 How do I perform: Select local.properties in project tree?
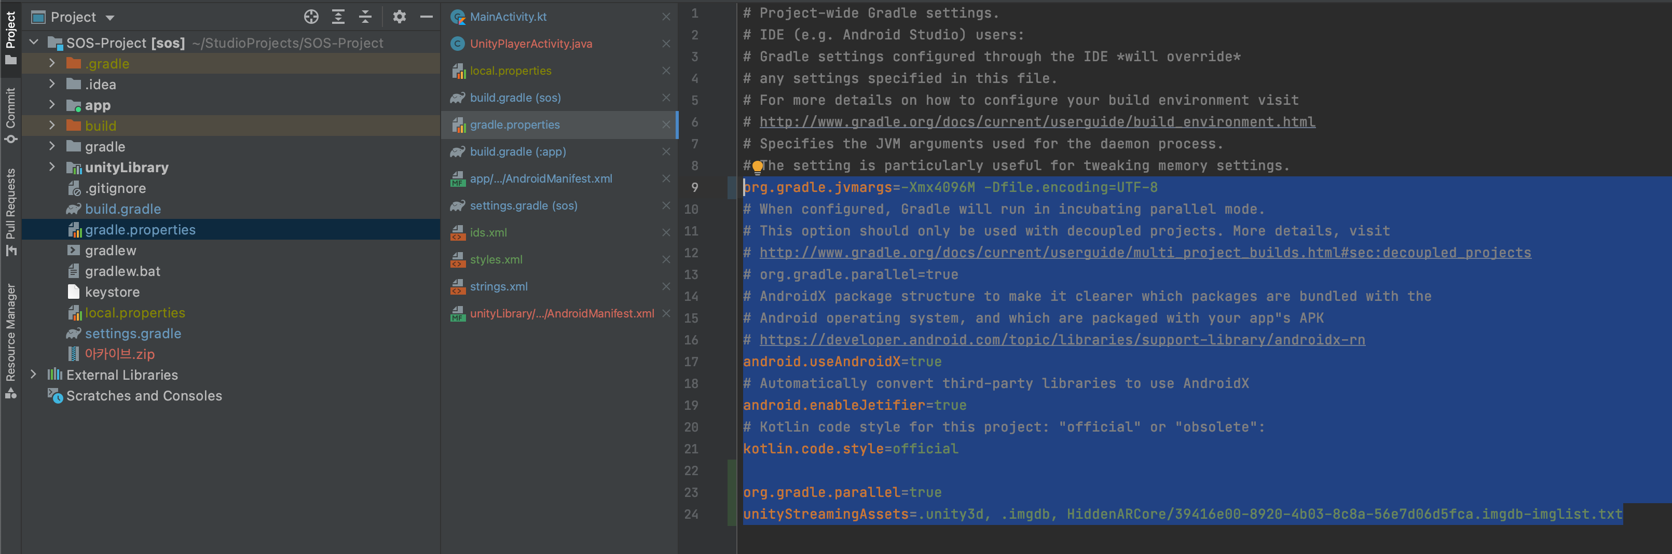coord(135,313)
